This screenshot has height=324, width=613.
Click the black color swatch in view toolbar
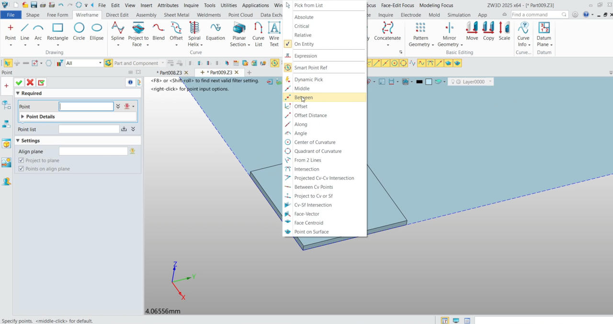[x=420, y=82]
